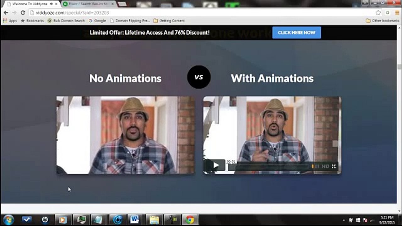Viewport: 402px width, 226px height.
Task: Click the Chrome icon in the taskbar
Action: point(190,220)
